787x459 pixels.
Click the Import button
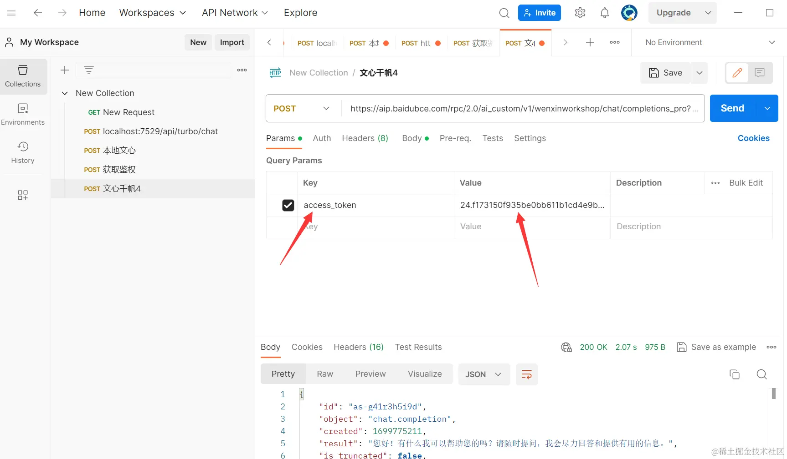[232, 42]
